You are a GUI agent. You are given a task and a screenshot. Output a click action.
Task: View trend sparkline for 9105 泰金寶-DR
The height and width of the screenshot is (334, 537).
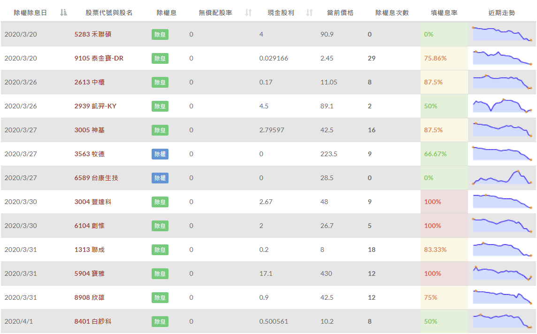tap(502, 58)
